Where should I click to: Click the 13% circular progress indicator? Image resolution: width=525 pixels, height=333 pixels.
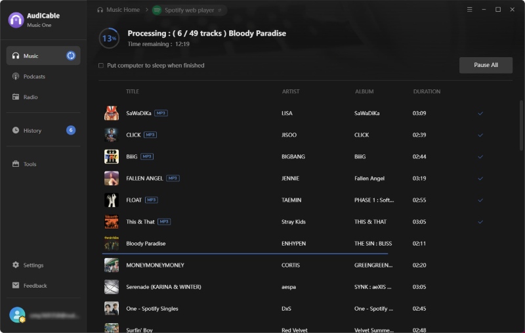[109, 38]
